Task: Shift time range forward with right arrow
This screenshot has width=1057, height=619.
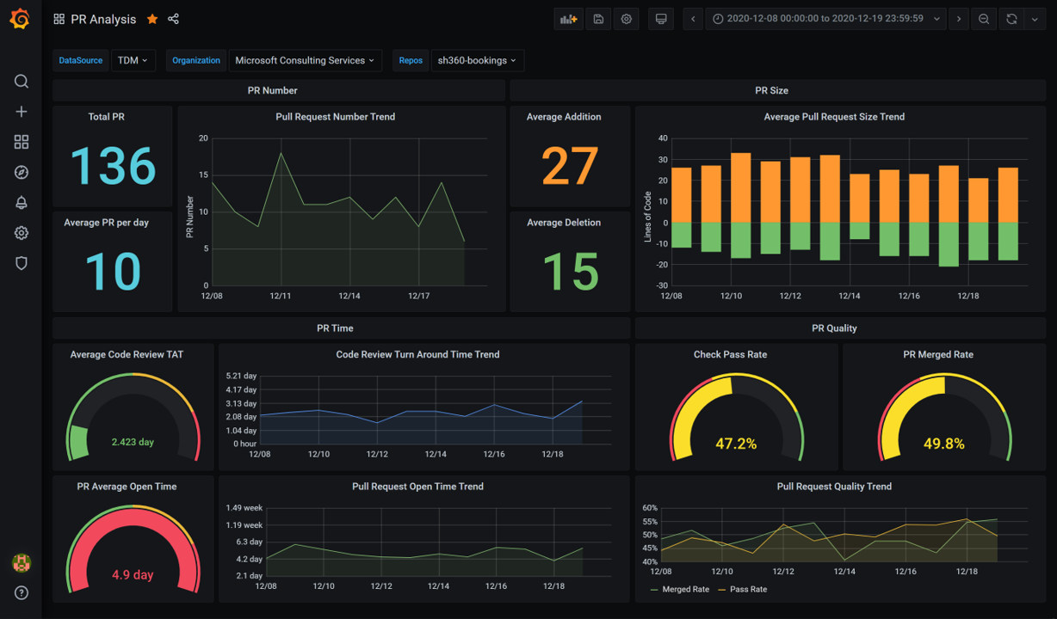Action: (x=959, y=19)
